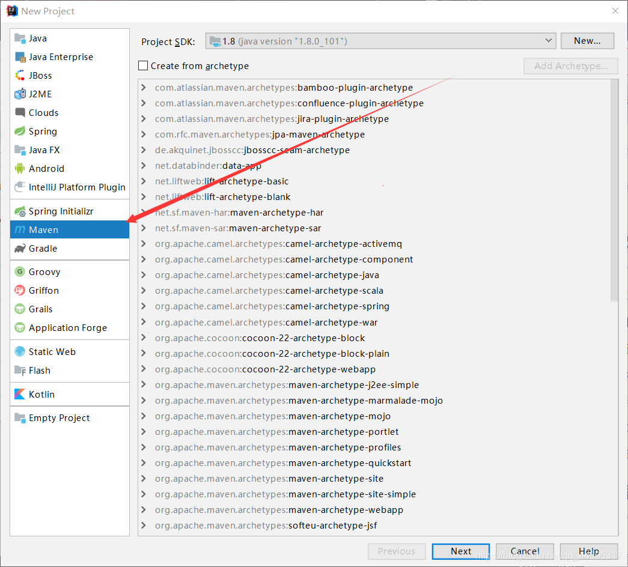The height and width of the screenshot is (567, 628).
Task: Click the New... SDK button
Action: [587, 41]
